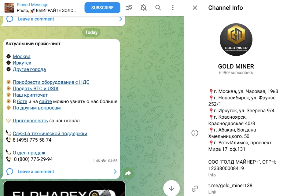Open the Отдел продаж link
Screen dimensions: 287x196
[29, 153]
